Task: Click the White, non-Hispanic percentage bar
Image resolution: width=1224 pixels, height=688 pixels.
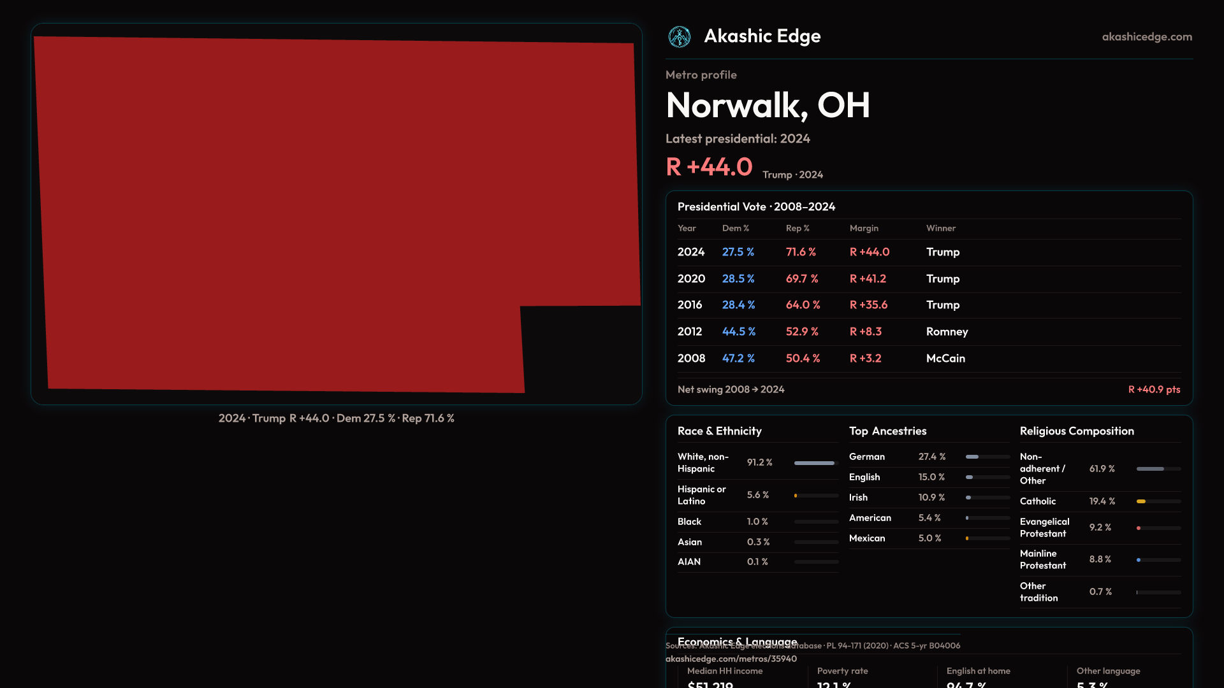Action: [x=815, y=463]
